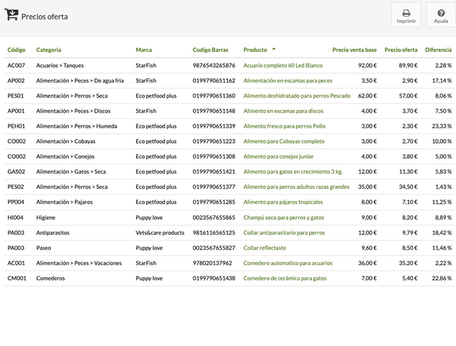This screenshot has width=456, height=346.
Task: Open Champú seco para perros y gatos
Action: tap(283, 218)
